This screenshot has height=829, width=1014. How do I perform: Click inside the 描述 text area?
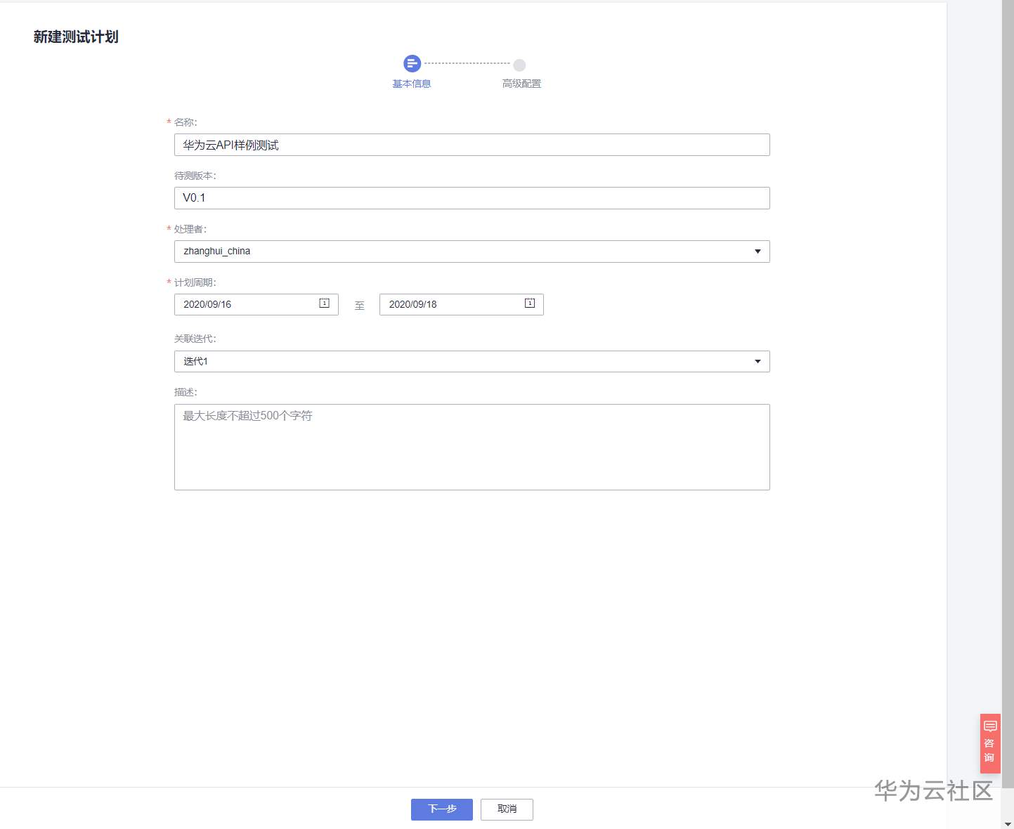(472, 447)
